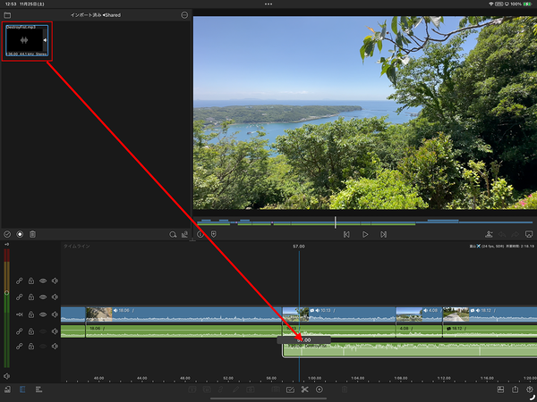Mute the green 18.06 audio track
The height and width of the screenshot is (402, 537).
(55, 331)
